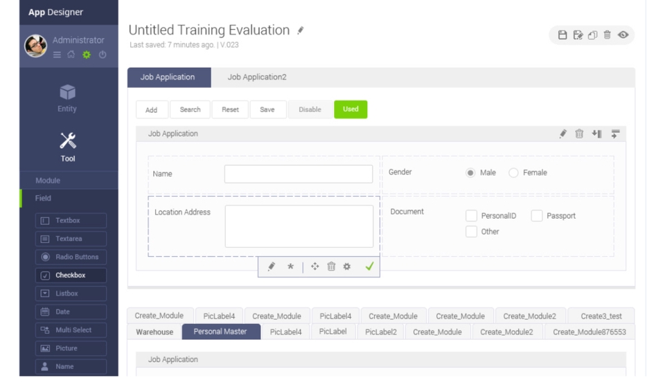Select the Female radio button
The image size is (665, 387).
pos(513,173)
